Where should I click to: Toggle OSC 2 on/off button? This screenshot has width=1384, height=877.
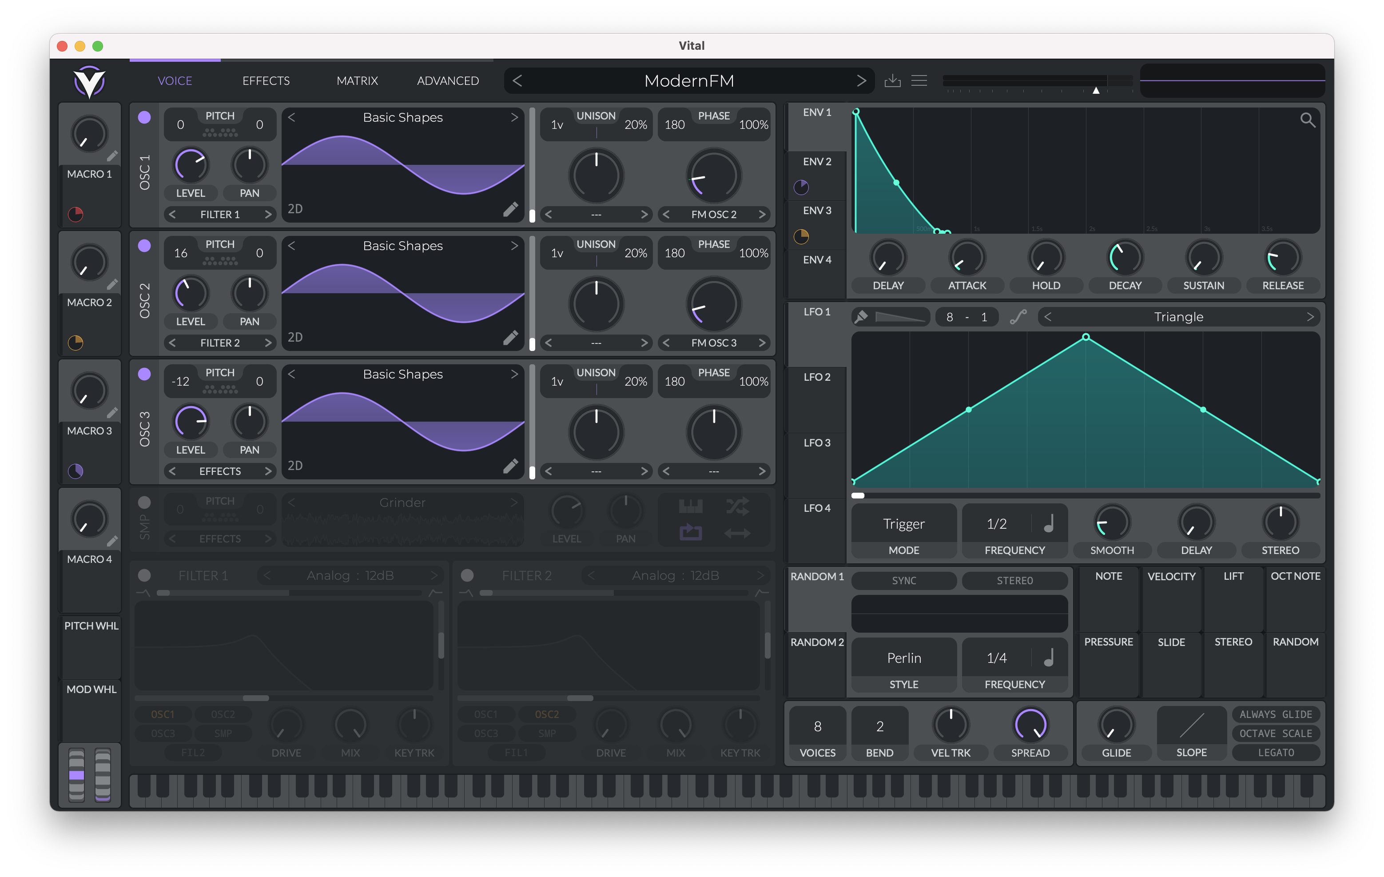(x=144, y=246)
